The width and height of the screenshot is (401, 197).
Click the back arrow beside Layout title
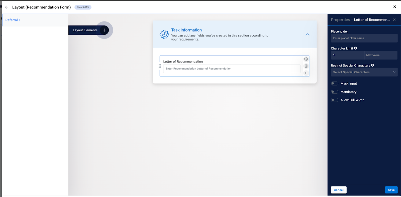point(7,7)
